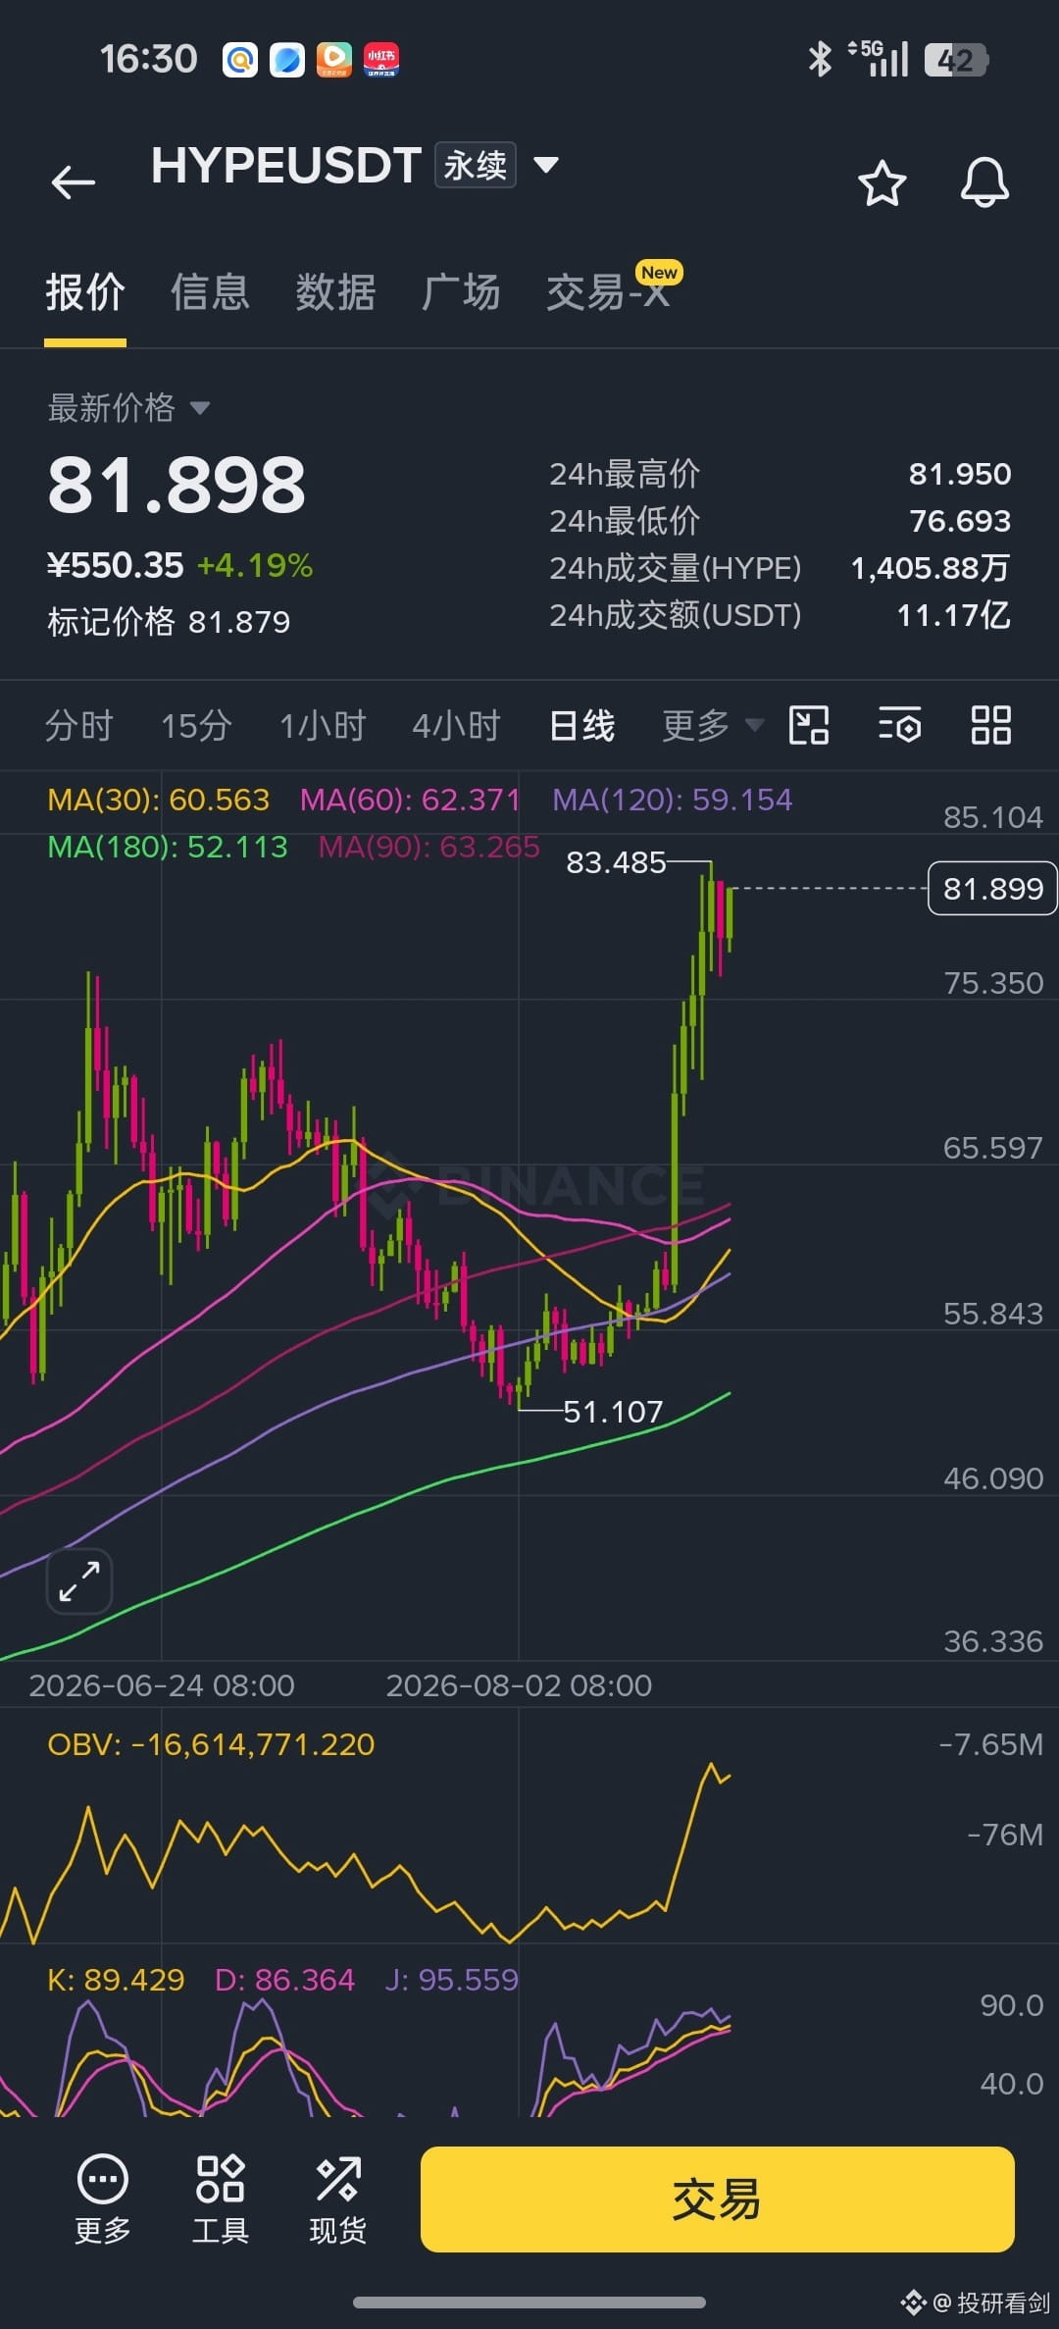Screen dimensions: 1059x2329
Task: Tap the J: 95.559 KDJ label
Action: [x=451, y=1980]
